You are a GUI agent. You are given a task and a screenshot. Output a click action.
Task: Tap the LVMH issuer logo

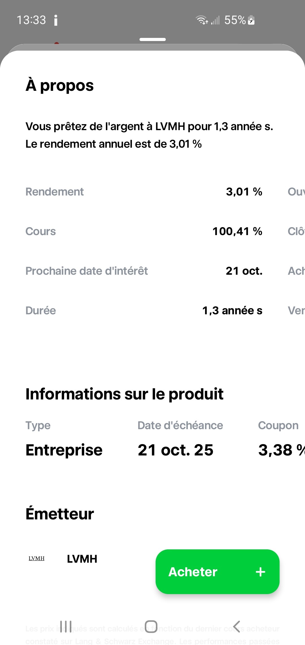tap(36, 558)
